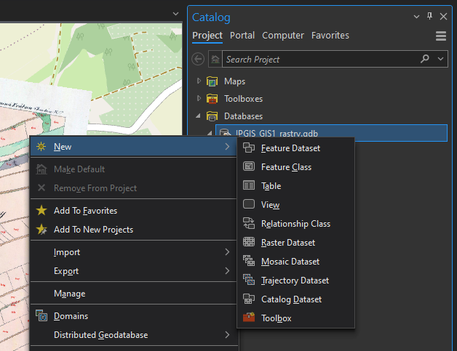Click the Mosaic Dataset icon
This screenshot has width=457, height=351.
pyautogui.click(x=249, y=262)
